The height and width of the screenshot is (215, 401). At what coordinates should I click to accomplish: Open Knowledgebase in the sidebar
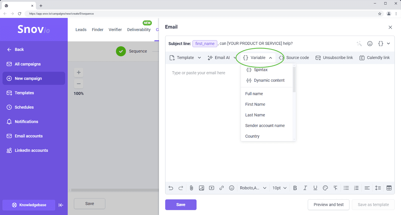click(x=29, y=205)
